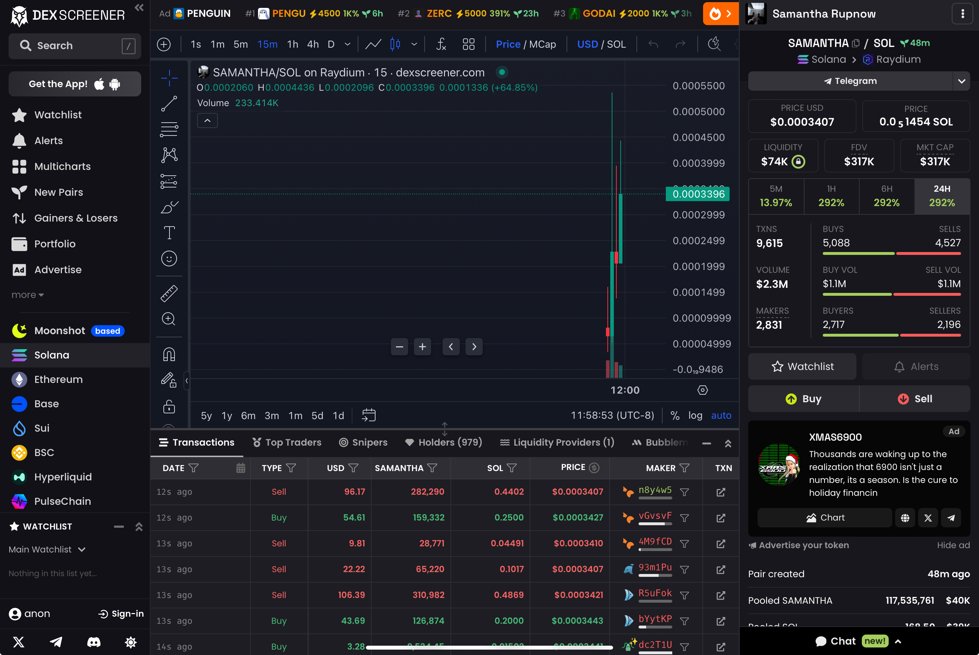Open chart settings gear on time axis
979x655 pixels.
click(703, 390)
